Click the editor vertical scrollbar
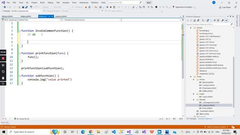240x135 pixels. click(x=183, y=51)
